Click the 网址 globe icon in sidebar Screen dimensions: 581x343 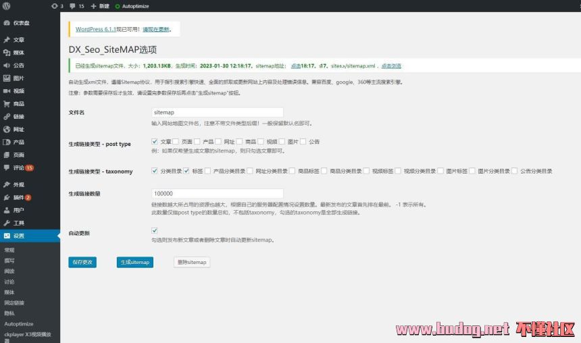7,129
